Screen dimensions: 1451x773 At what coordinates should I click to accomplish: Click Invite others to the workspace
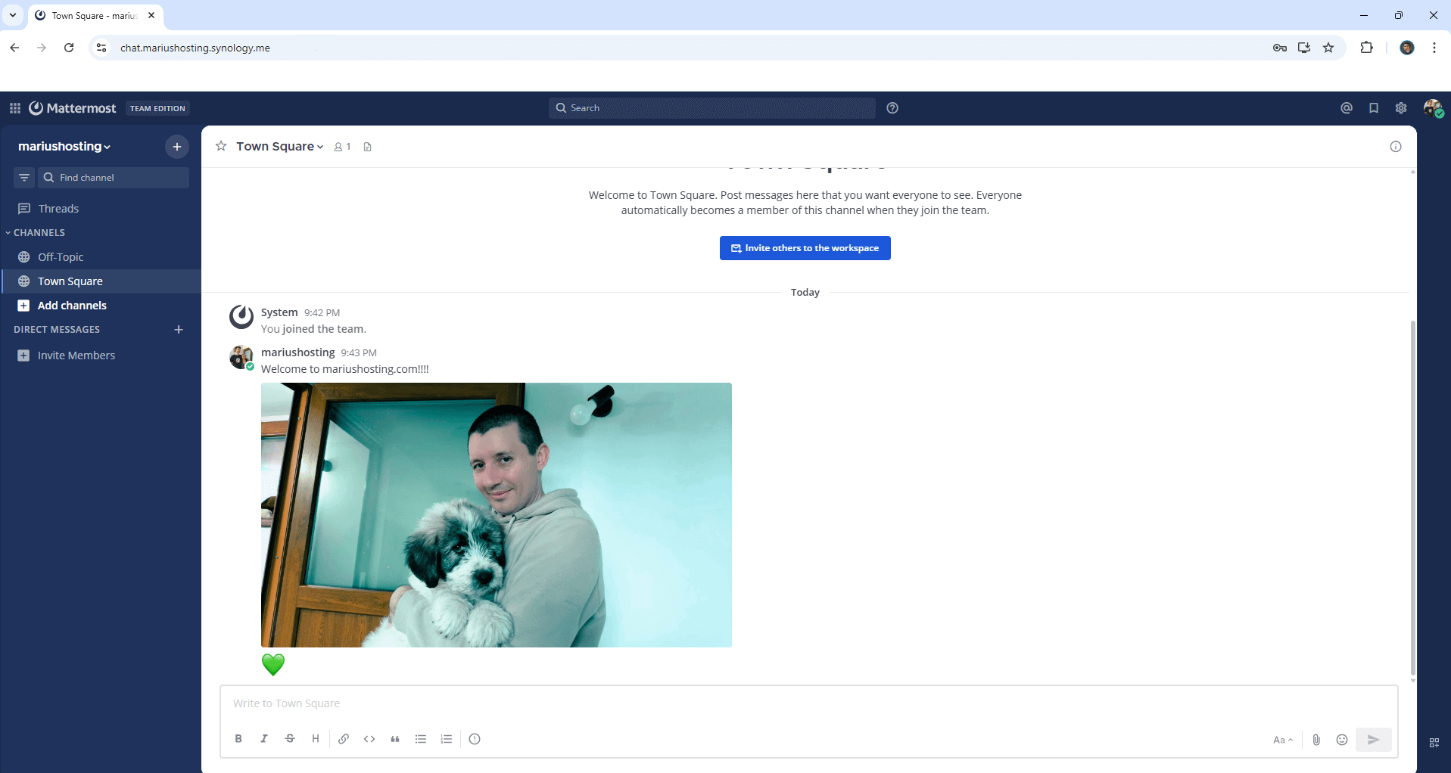805,247
